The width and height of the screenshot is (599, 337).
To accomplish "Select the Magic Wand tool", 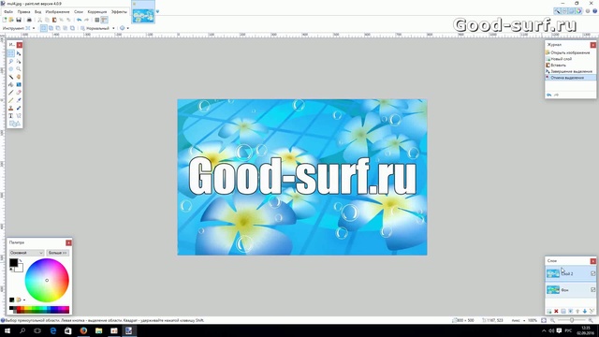I will 11,77.
